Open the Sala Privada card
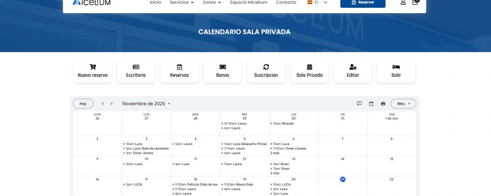Image resolution: width=491 pixels, height=196 pixels. 309,71
